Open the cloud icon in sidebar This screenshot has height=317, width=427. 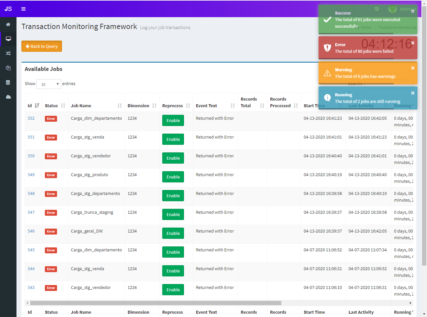pos(8,97)
